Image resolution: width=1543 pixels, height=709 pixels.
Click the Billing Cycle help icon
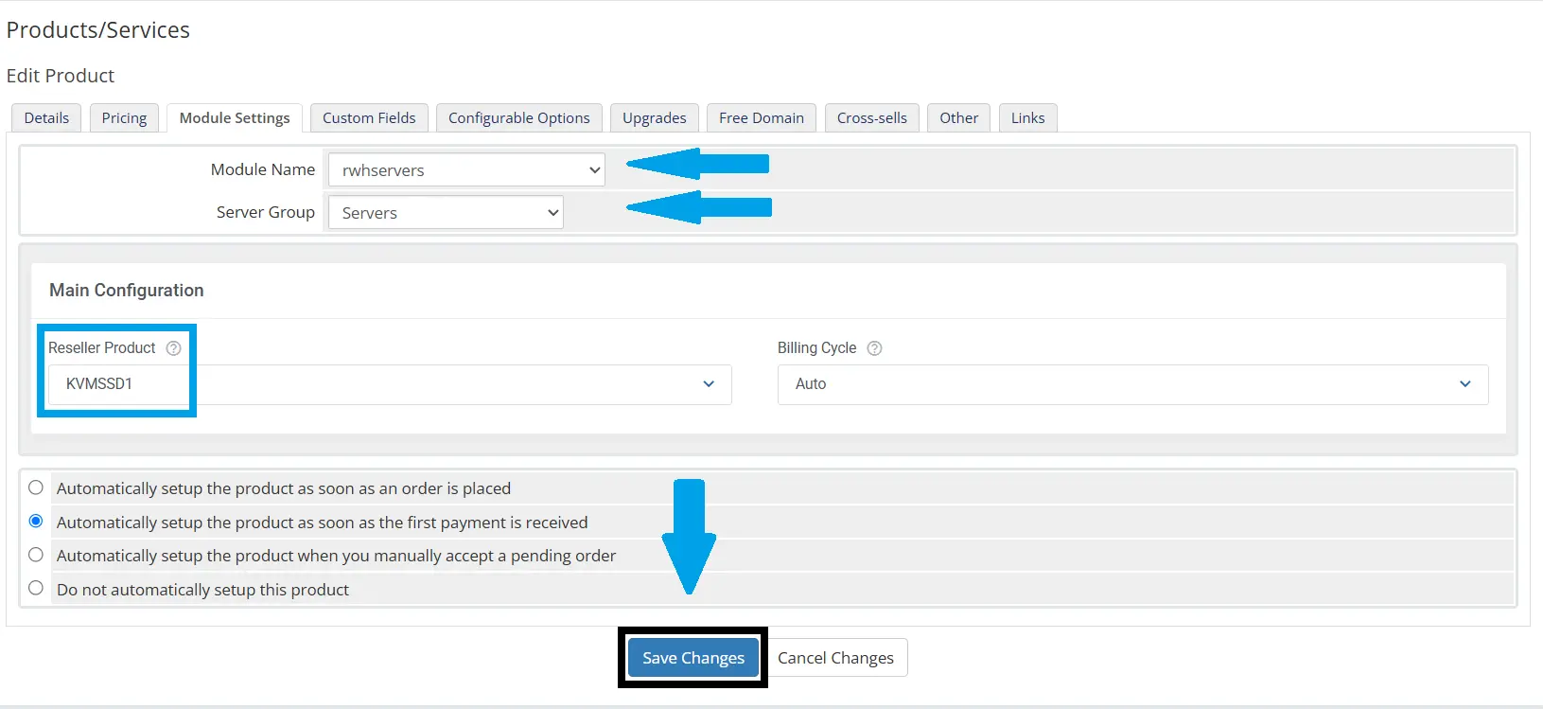click(x=874, y=348)
